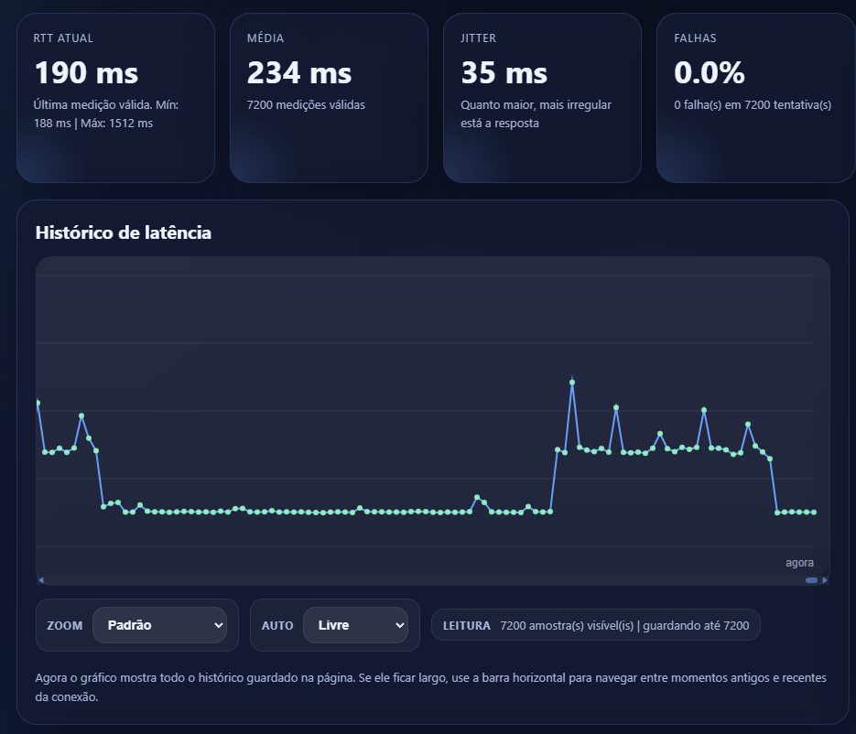Open the ZOOM dropdown set to Padrão
This screenshot has width=856, height=734.
pos(159,625)
